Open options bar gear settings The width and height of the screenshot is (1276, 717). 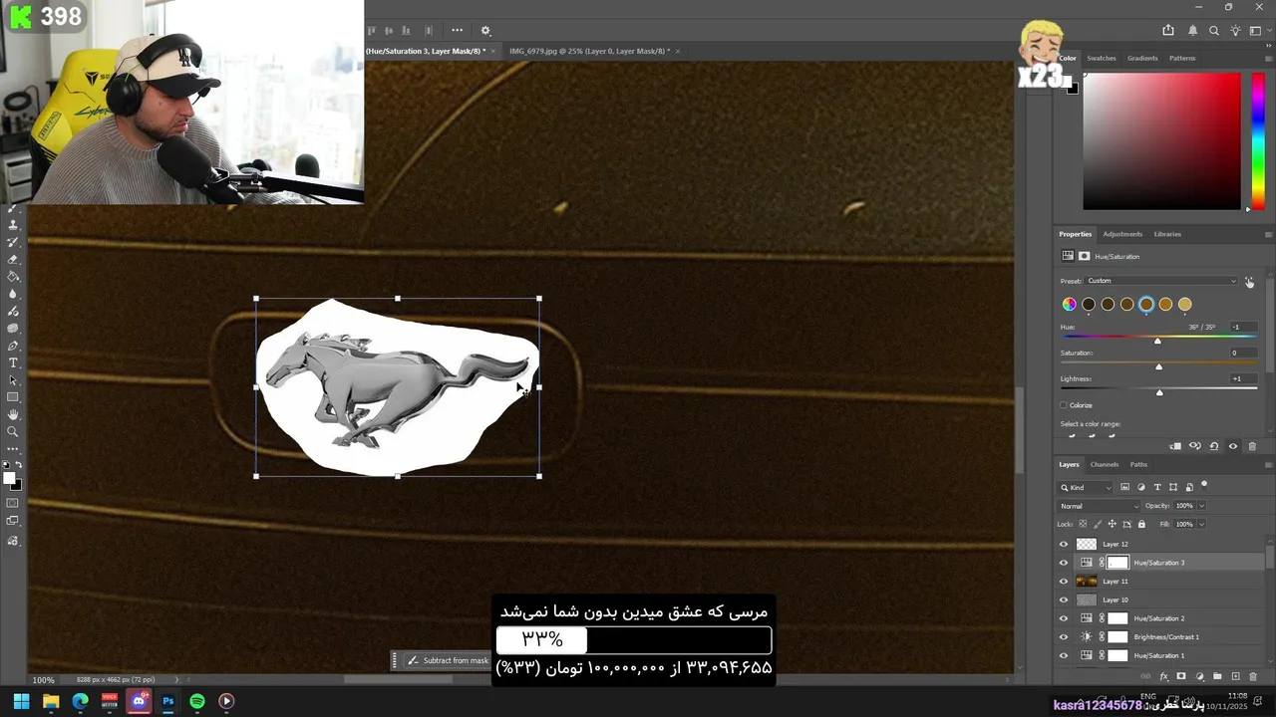tap(485, 31)
